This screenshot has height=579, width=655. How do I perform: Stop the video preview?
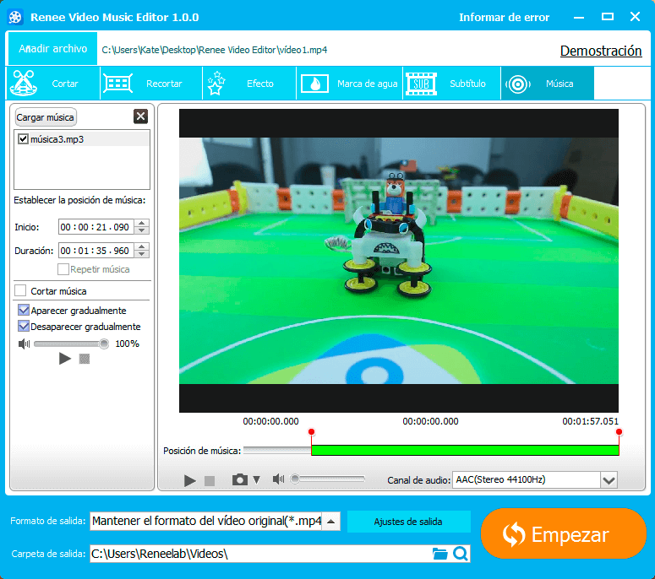(x=210, y=481)
